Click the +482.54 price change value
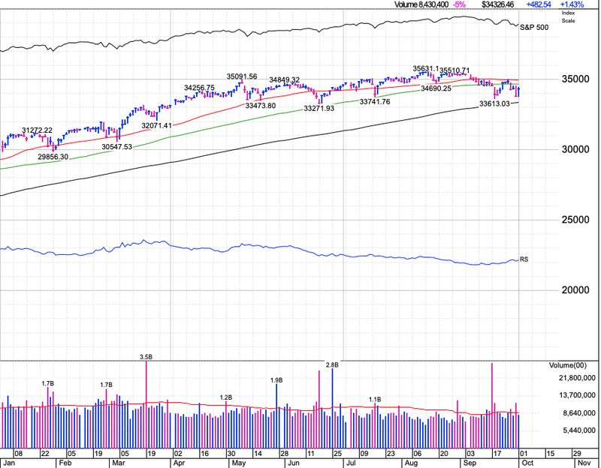The width and height of the screenshot is (601, 468). tap(539, 4)
